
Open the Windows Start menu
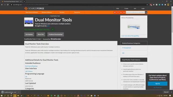click(x=2, y=96)
